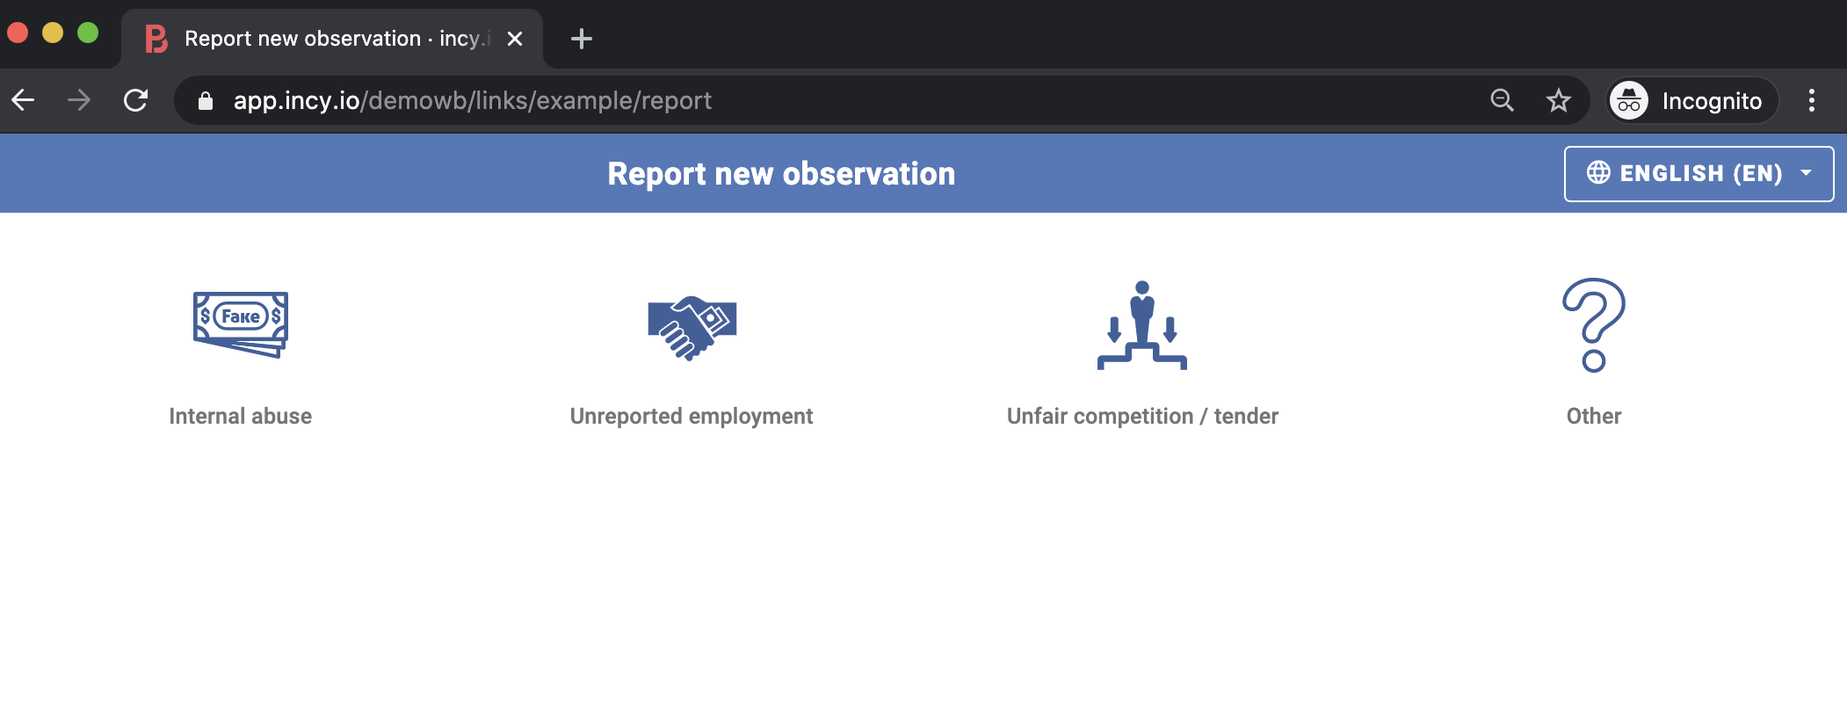This screenshot has width=1847, height=705.
Task: View site info via the lock icon
Action: point(206,101)
